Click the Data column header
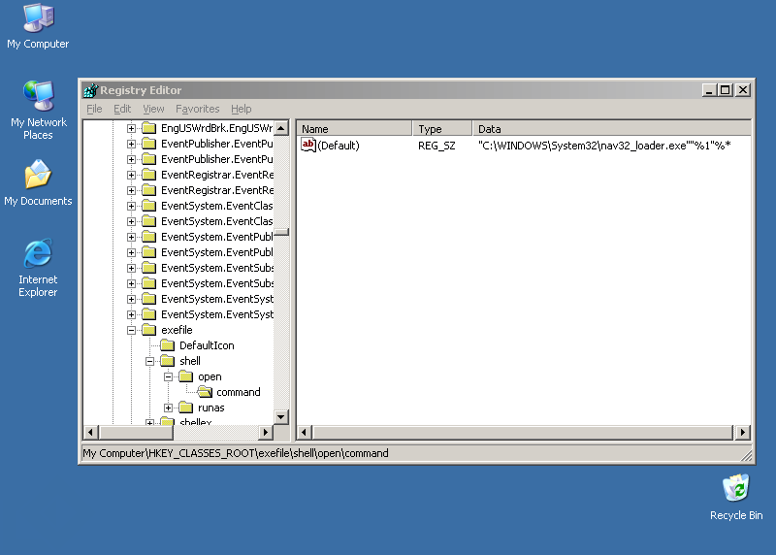 (612, 129)
